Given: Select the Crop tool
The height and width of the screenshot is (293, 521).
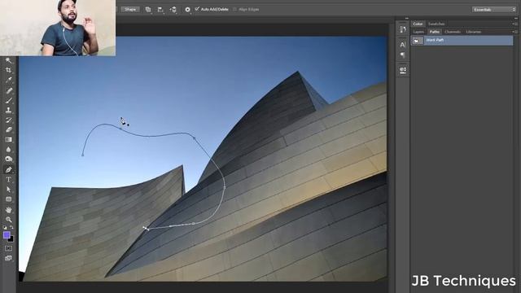Looking at the screenshot, I should tap(9, 70).
